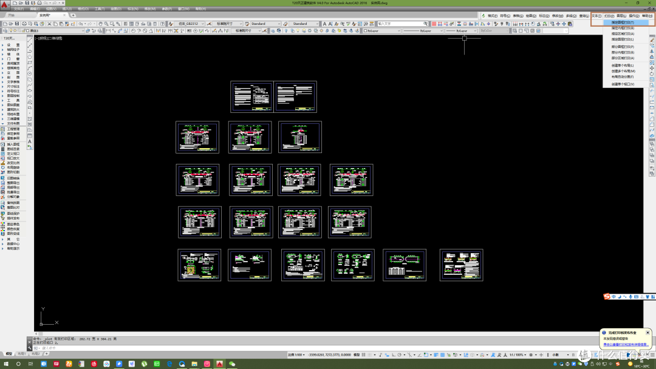Click the Pan hand tool icon

(x=100, y=24)
